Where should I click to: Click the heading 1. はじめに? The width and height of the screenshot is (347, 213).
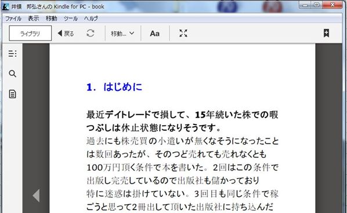click(114, 87)
